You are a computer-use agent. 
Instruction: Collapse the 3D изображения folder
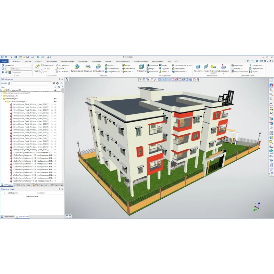5,102
